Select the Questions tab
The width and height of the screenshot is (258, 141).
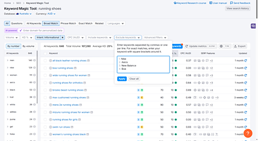pos(17,23)
